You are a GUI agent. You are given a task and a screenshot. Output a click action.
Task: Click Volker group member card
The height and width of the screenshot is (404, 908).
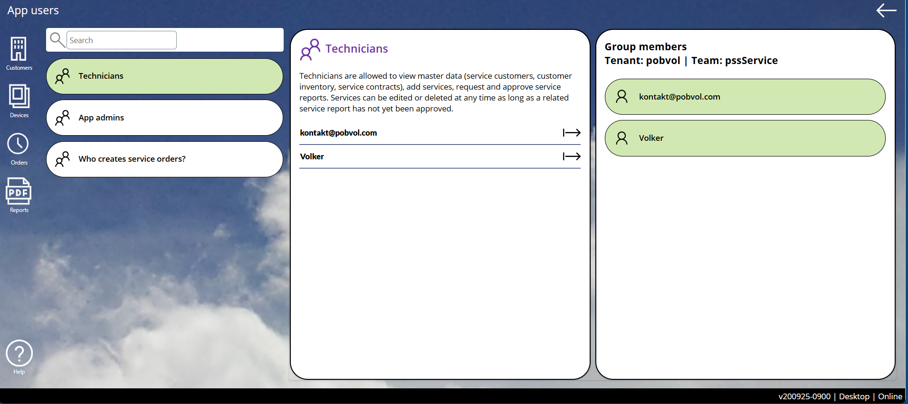tap(745, 138)
